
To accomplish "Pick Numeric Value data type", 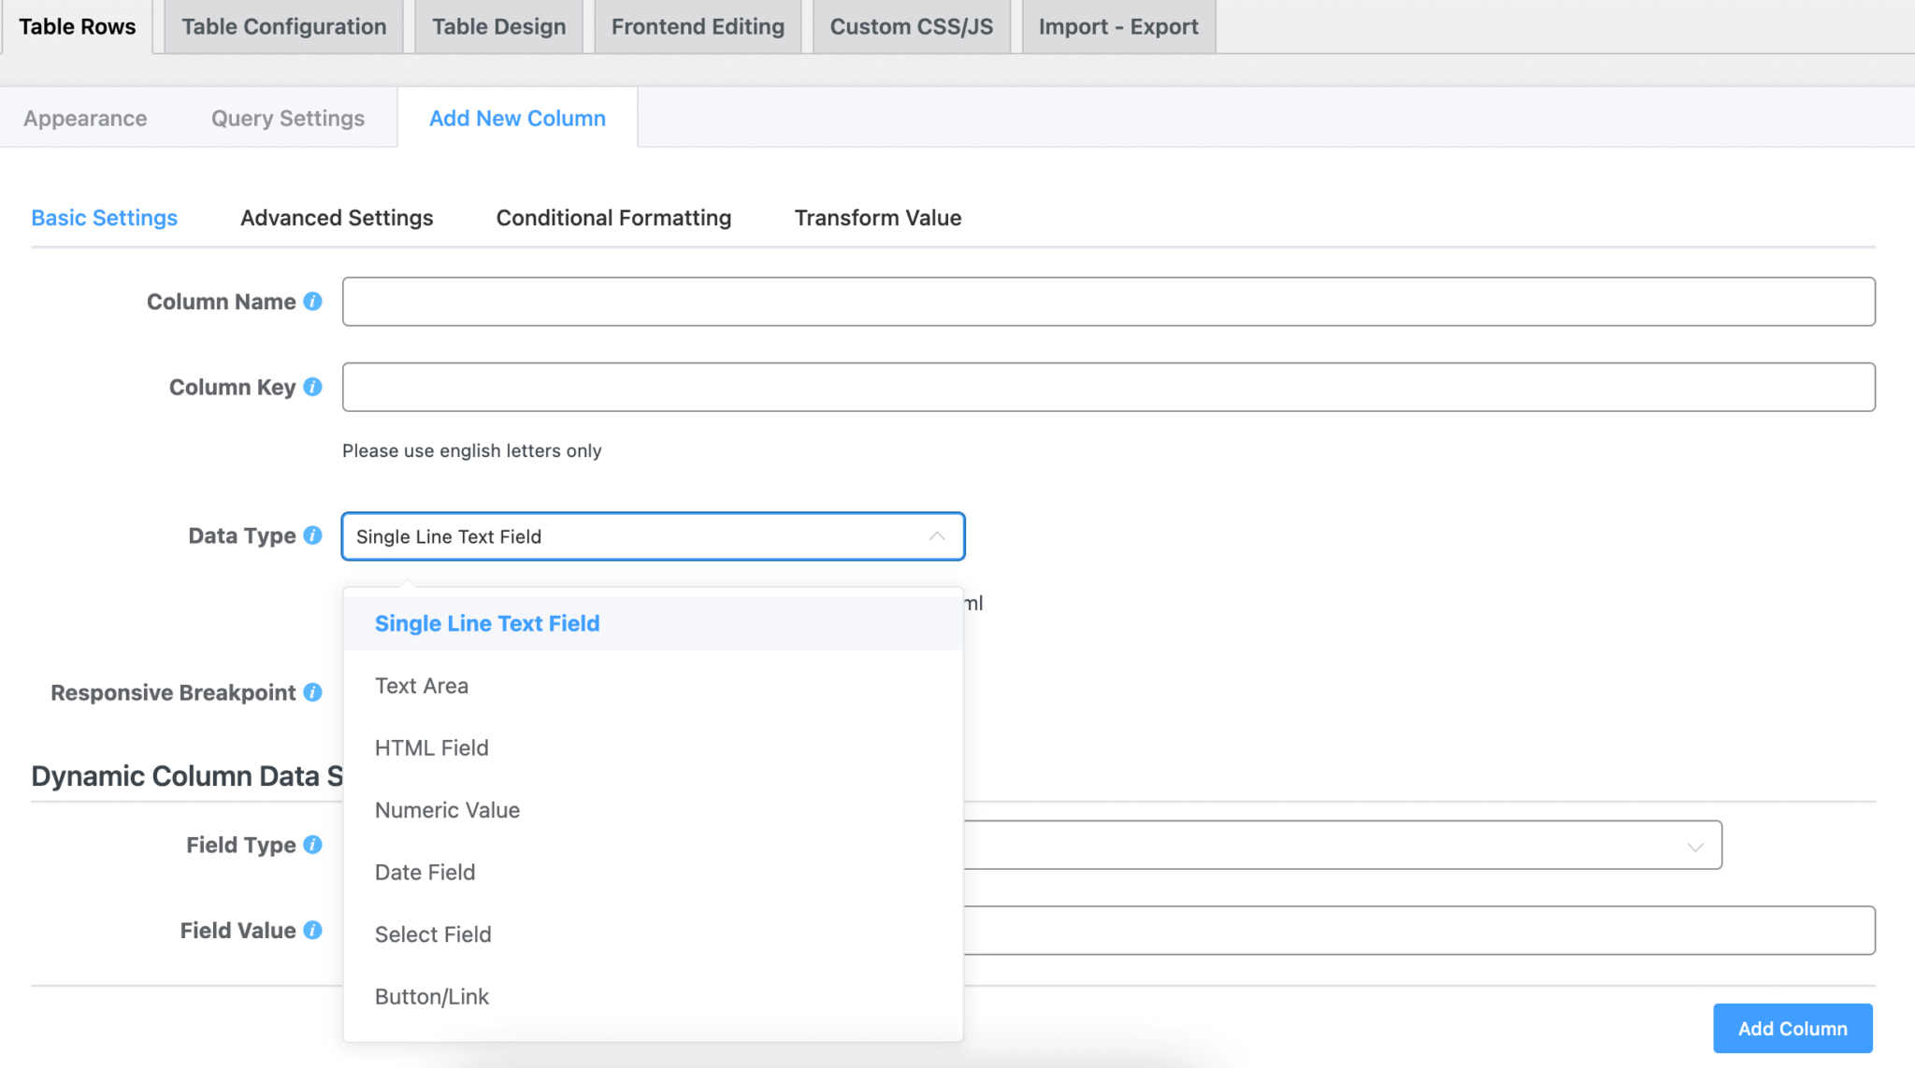I will (447, 810).
